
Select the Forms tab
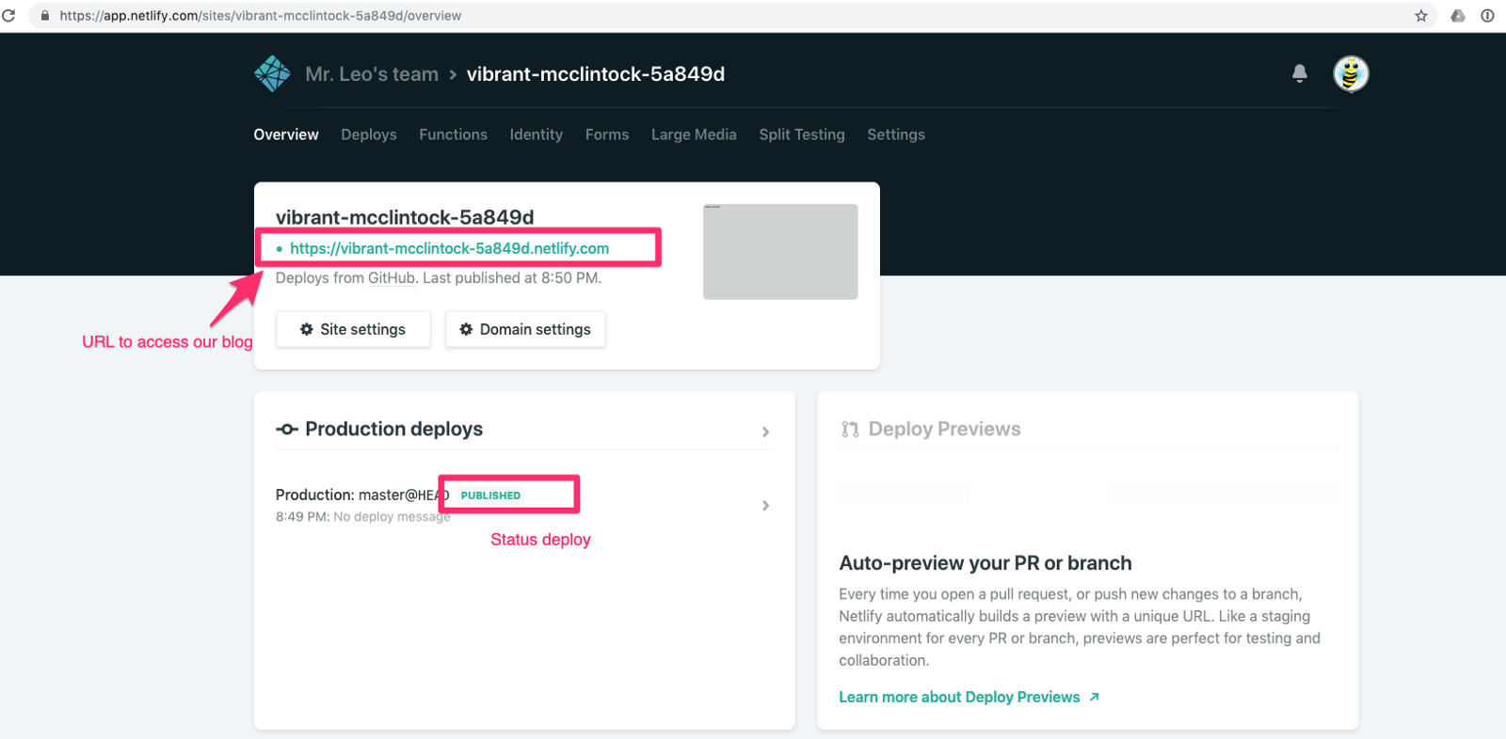pos(607,134)
